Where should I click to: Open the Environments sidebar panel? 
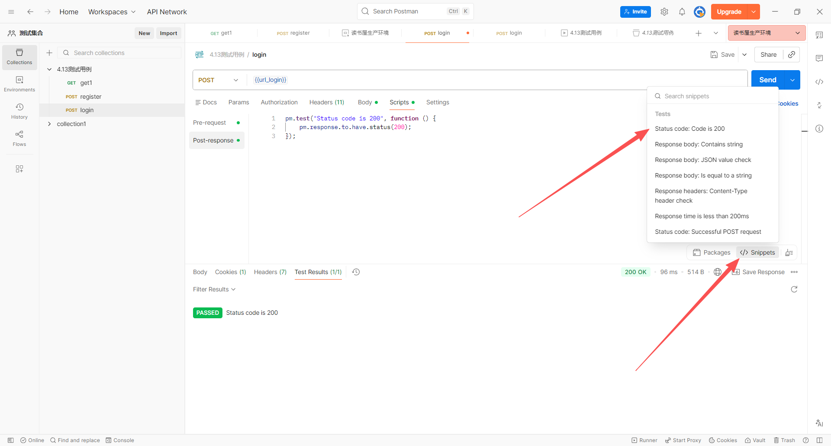click(19, 84)
